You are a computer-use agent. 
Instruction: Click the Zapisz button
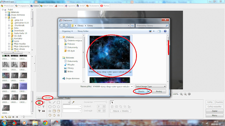pos(214,111)
